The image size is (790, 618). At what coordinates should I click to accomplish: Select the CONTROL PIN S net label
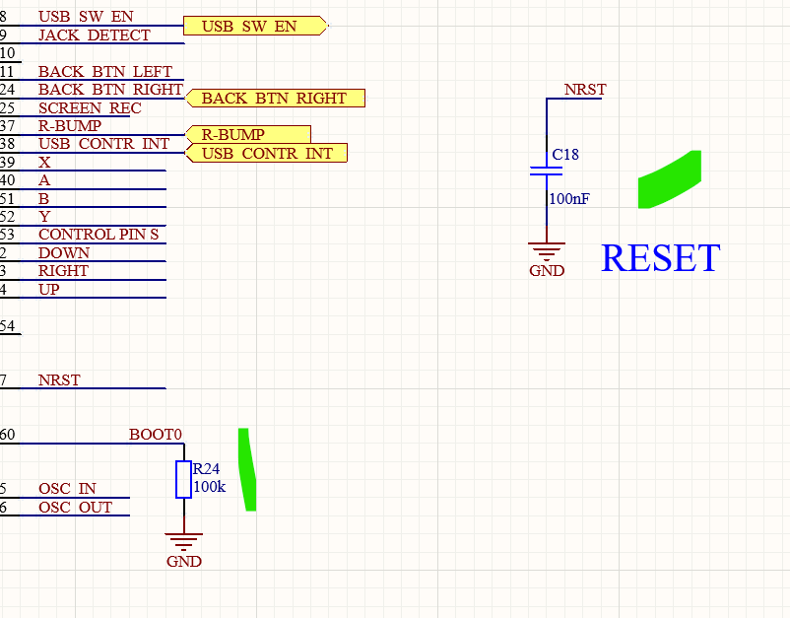coord(99,235)
